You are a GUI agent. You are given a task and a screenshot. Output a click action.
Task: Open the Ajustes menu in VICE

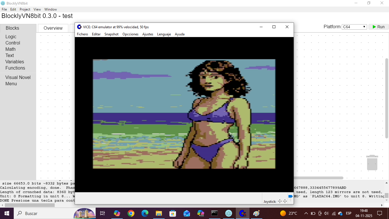coord(148,34)
